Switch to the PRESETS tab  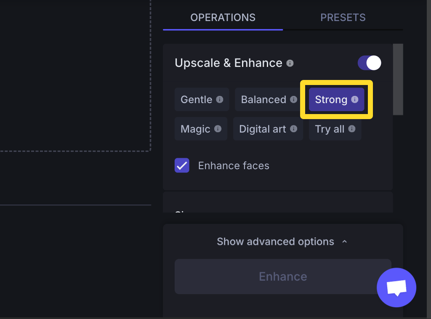(343, 18)
